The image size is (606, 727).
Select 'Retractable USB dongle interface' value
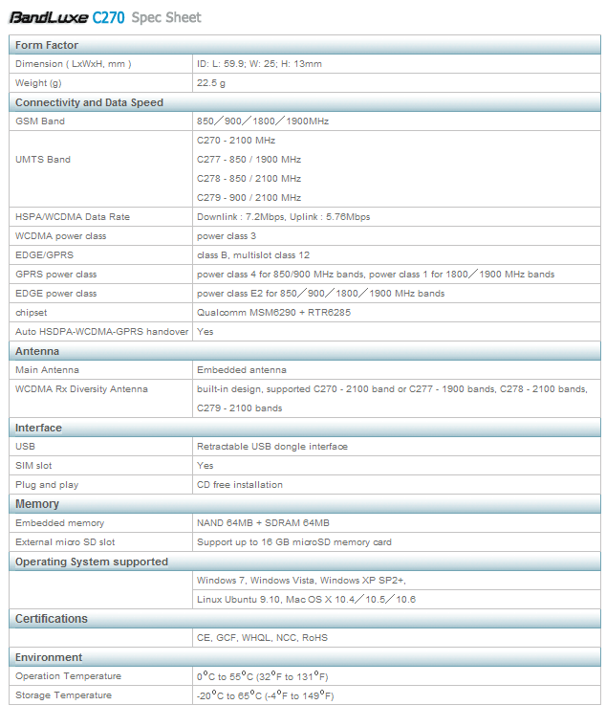tap(272, 447)
